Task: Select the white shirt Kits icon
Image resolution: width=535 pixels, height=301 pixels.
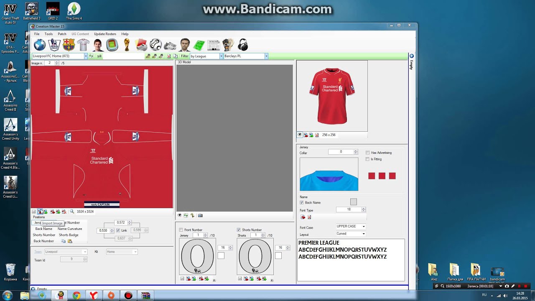Action: 83,45
